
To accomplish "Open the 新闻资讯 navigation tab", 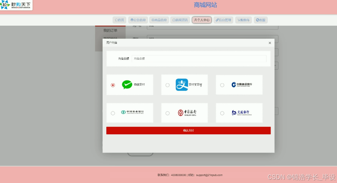I will (180, 20).
